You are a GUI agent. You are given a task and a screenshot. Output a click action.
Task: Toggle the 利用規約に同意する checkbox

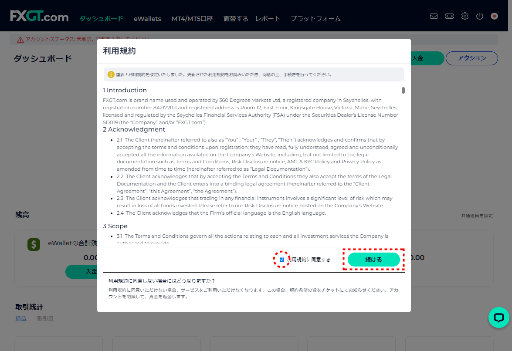(x=282, y=260)
